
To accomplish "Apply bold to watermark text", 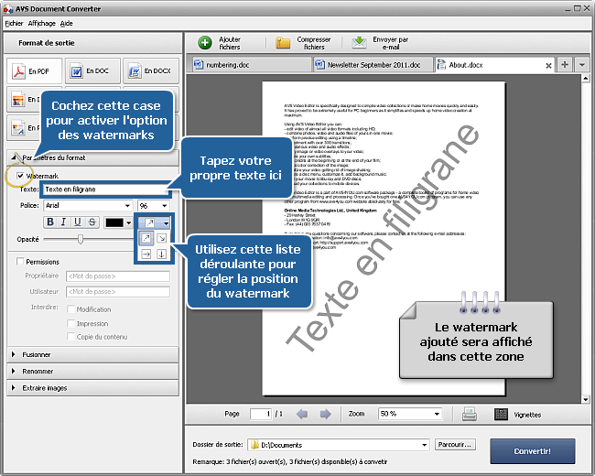I will point(50,222).
